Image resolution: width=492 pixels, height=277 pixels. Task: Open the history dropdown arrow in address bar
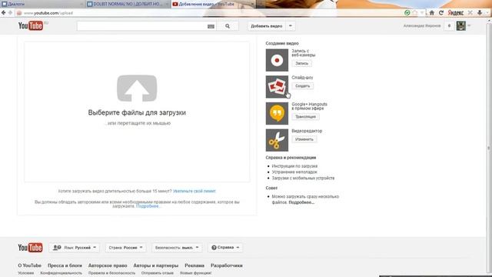(x=422, y=12)
